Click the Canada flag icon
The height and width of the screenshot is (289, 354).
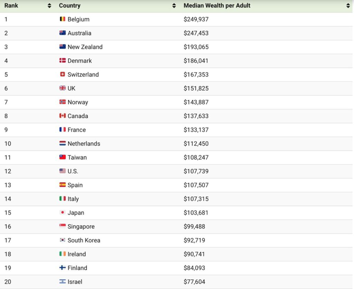click(x=62, y=116)
